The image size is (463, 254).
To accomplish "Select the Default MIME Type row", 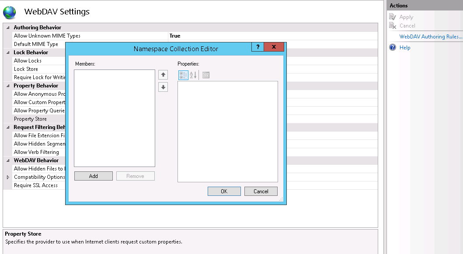I will pos(38,44).
